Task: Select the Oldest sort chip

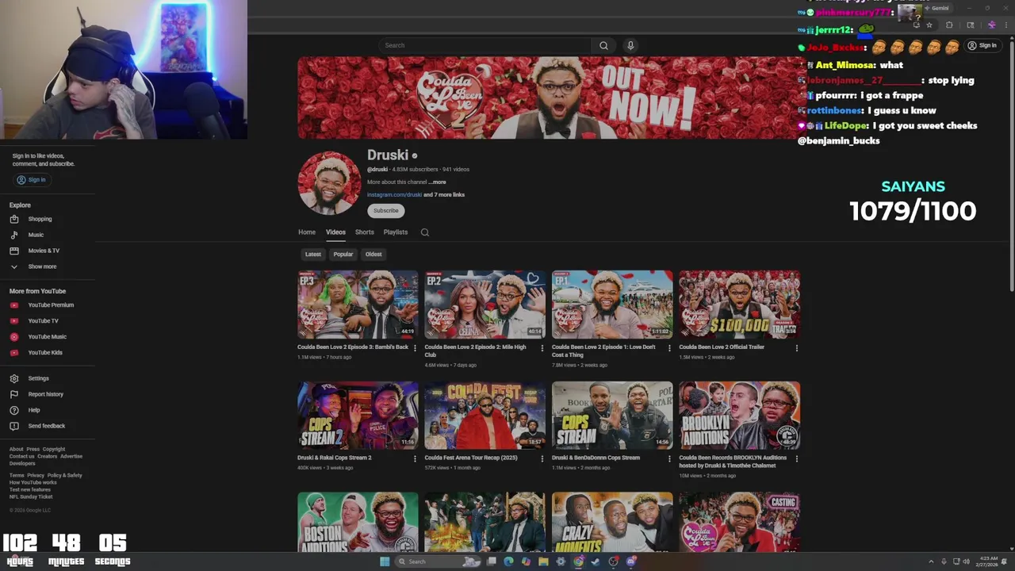Action: point(373,255)
